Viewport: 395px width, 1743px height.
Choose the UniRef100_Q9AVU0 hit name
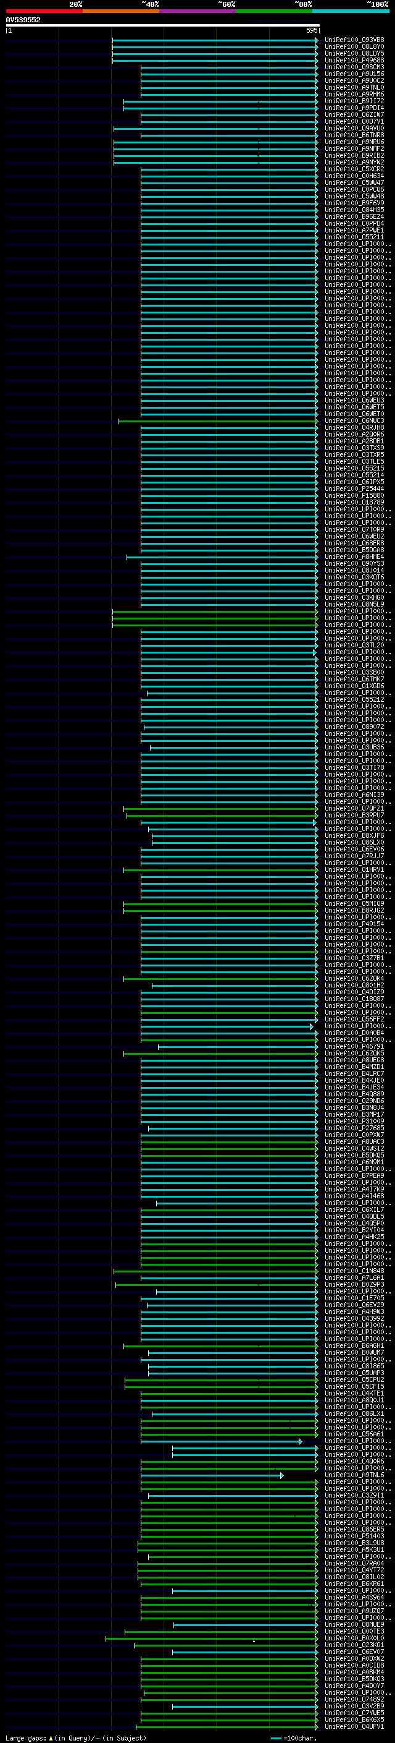tap(354, 129)
